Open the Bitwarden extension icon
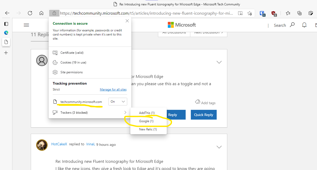The width and height of the screenshot is (317, 170). click(x=262, y=13)
